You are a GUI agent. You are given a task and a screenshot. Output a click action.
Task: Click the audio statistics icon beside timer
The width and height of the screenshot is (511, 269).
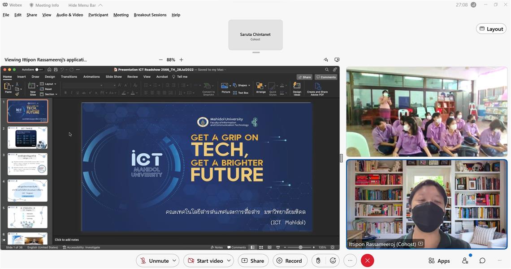[473, 5]
